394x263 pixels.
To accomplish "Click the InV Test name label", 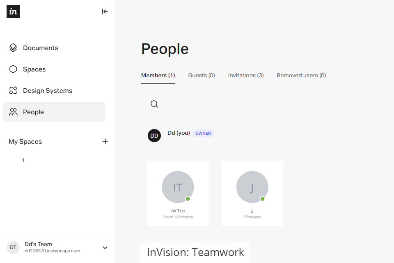I will 178,211.
